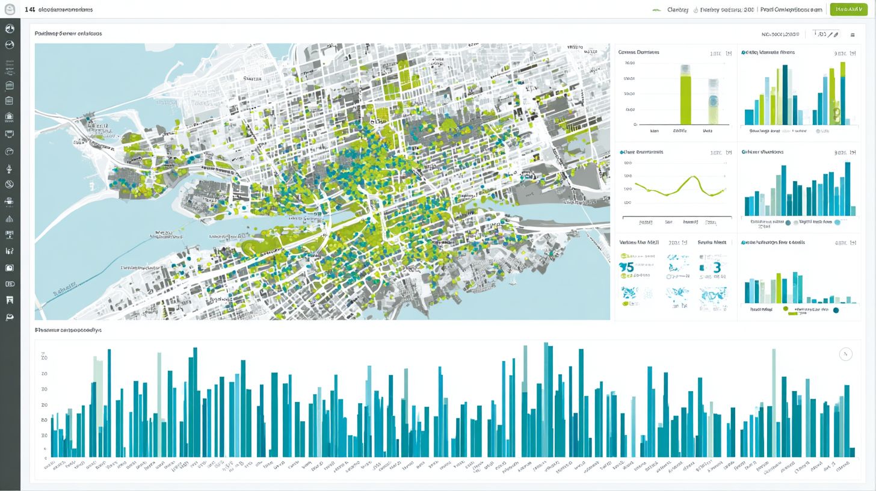Click the clock icon in left sidebar

pyautogui.click(x=10, y=185)
